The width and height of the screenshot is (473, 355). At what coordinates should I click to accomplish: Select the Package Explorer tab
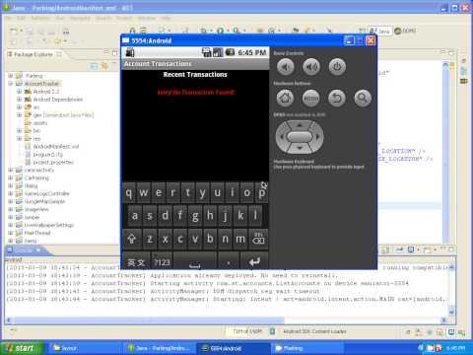pos(34,54)
